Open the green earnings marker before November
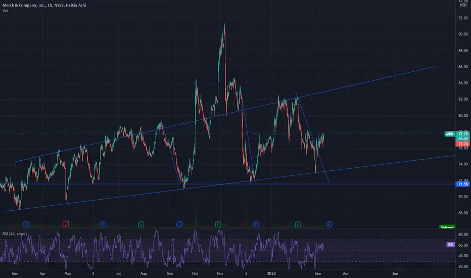Image resolution: width=471 pixels, height=278 pixels. pos(218,224)
